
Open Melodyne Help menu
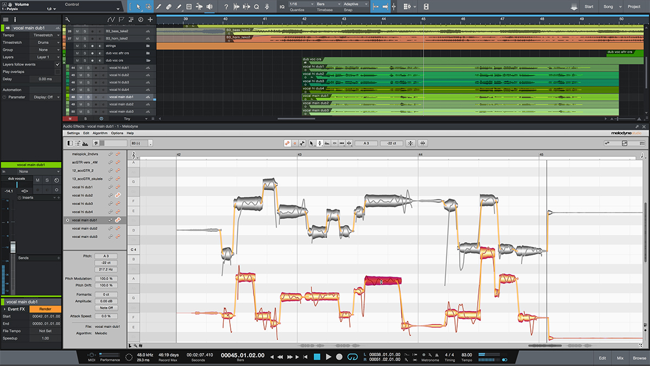130,133
